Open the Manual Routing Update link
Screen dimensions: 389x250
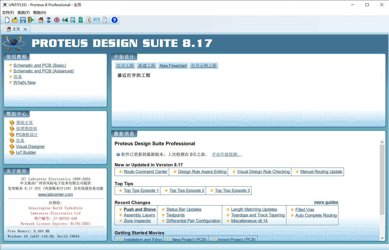321,172
